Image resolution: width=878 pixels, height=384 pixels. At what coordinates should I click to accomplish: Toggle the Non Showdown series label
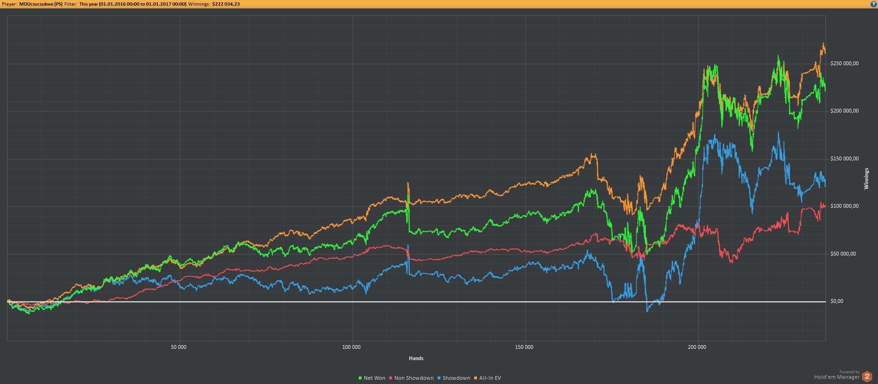point(414,378)
